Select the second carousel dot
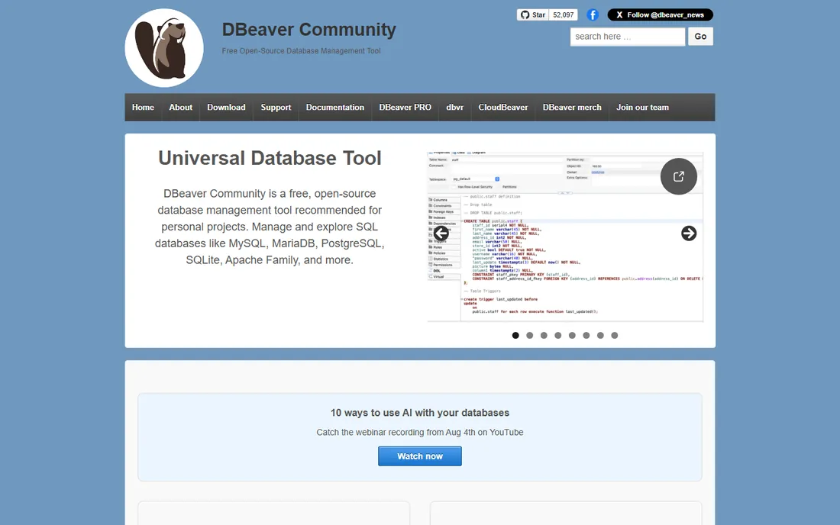This screenshot has height=525, width=840. (x=530, y=336)
